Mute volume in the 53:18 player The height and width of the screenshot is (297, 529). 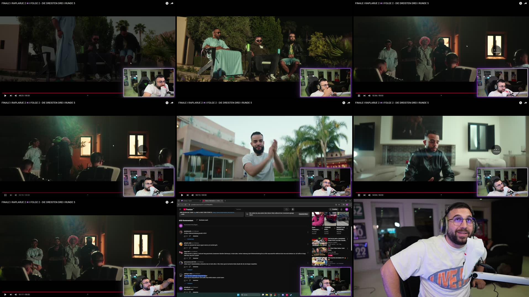point(16,195)
